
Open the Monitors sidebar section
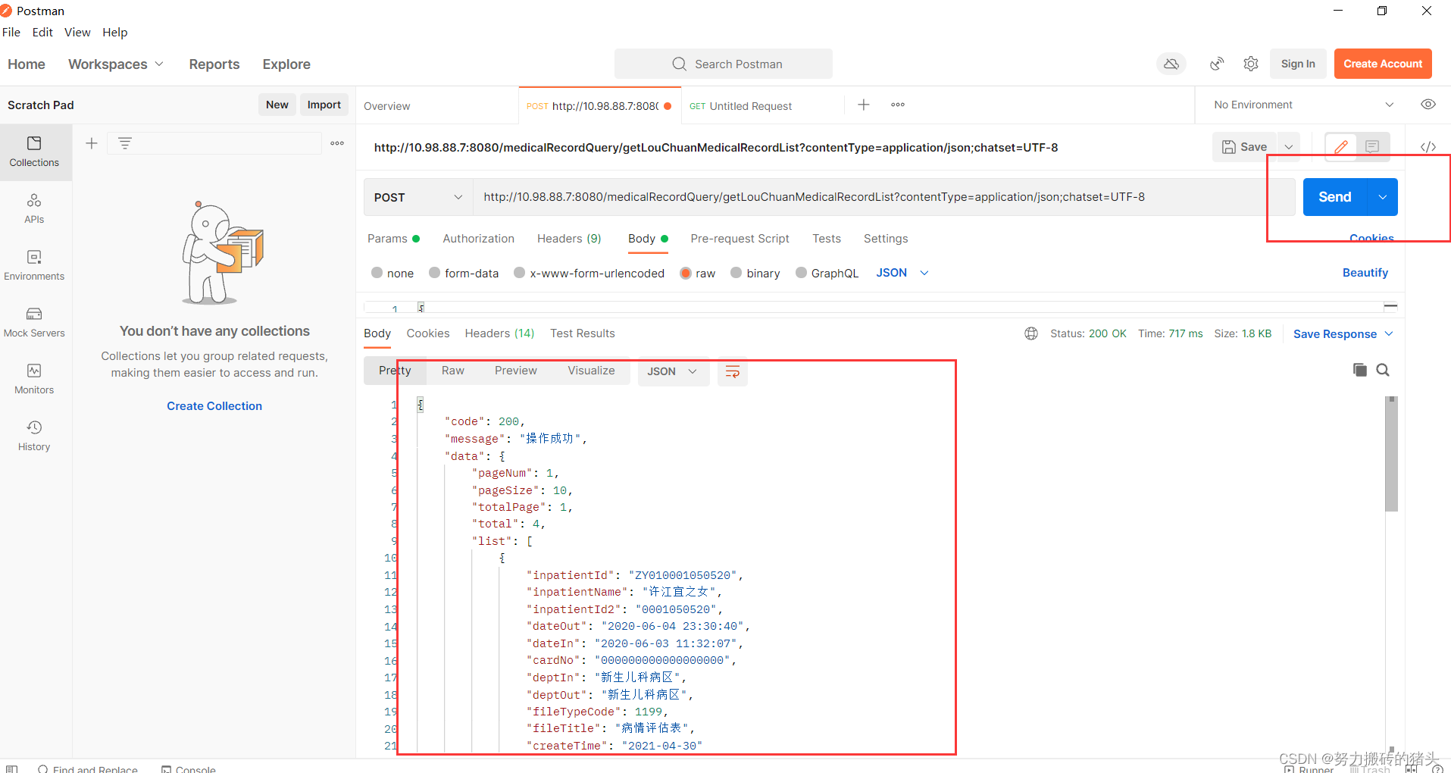[x=34, y=380]
